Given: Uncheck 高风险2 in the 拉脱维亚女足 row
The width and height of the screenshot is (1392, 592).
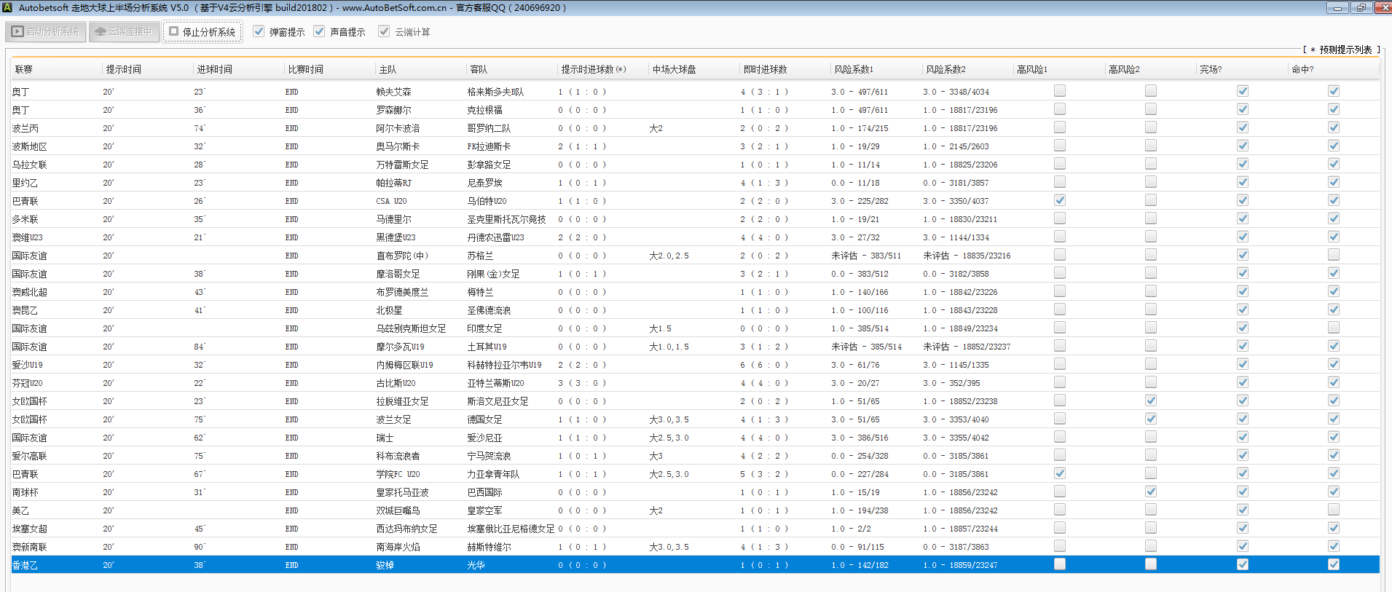Looking at the screenshot, I should tap(1150, 400).
